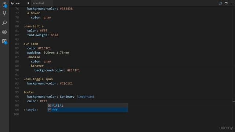Screen dimensions: 235x132
Task: Click the !important keyword
Action: point(86,97)
